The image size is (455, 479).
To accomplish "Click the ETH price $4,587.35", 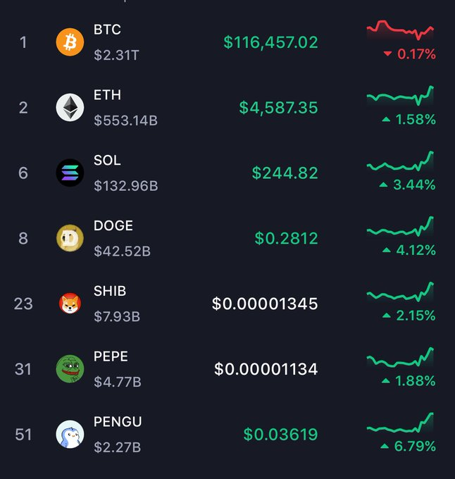I will (278, 108).
